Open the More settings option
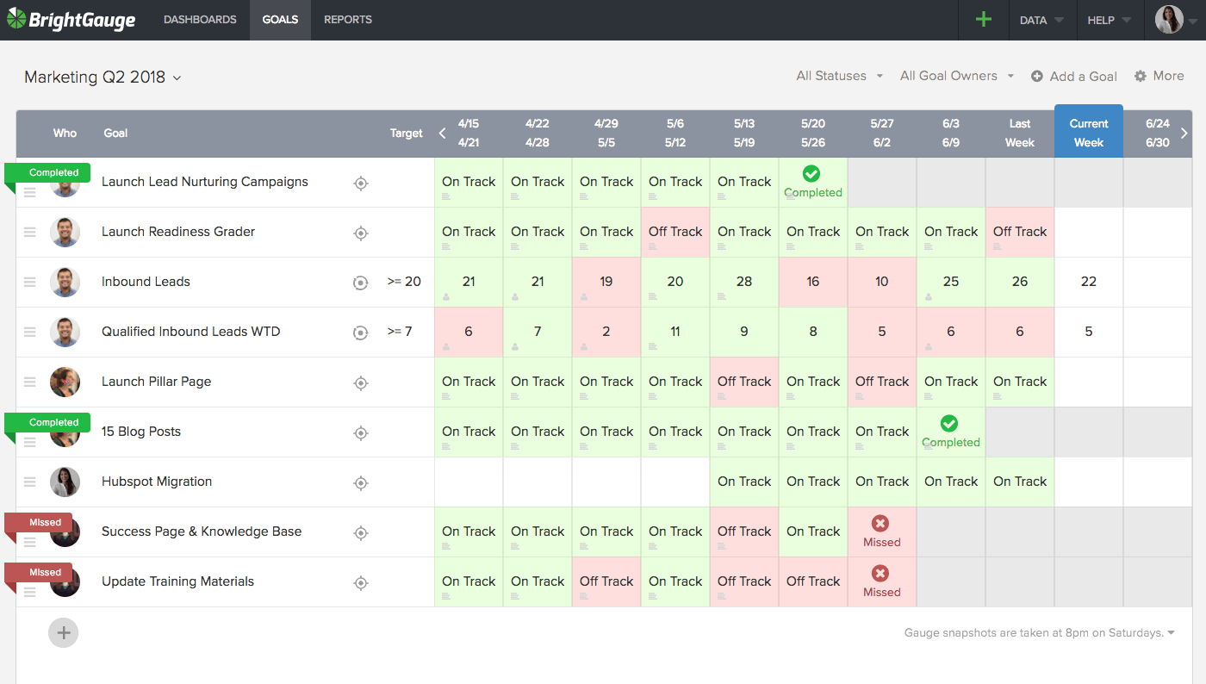This screenshot has height=684, width=1206. (1159, 76)
